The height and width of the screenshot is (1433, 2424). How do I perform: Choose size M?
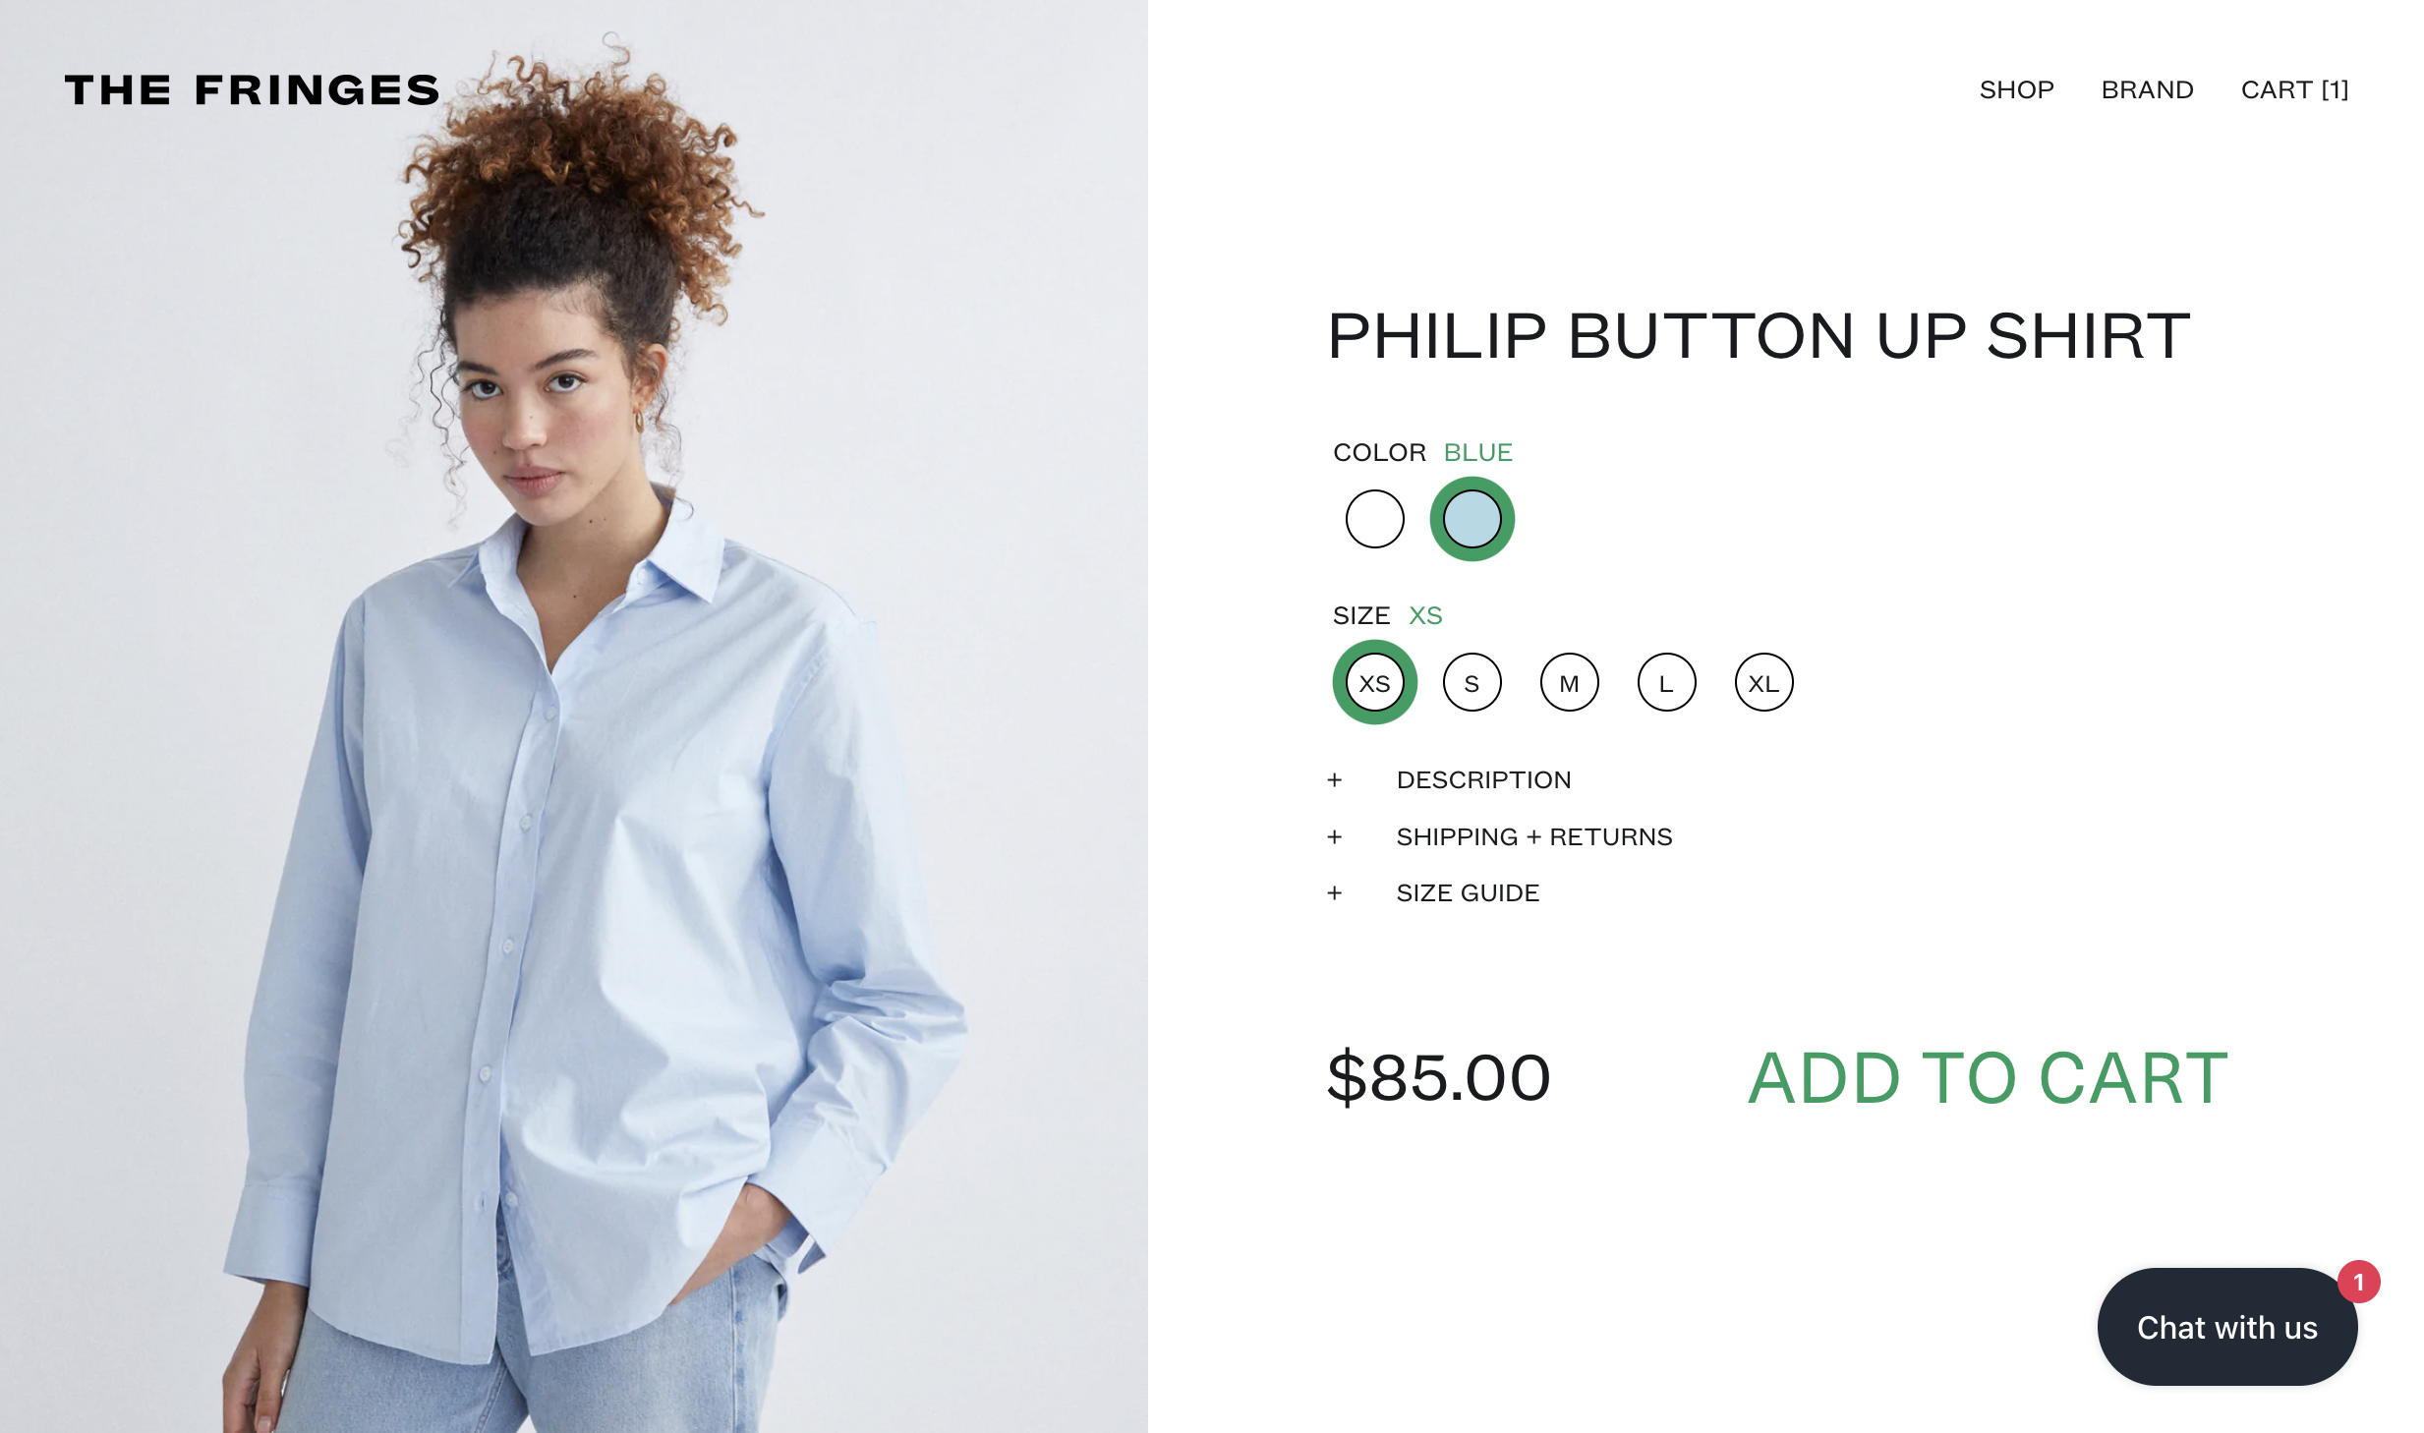pos(1569,682)
